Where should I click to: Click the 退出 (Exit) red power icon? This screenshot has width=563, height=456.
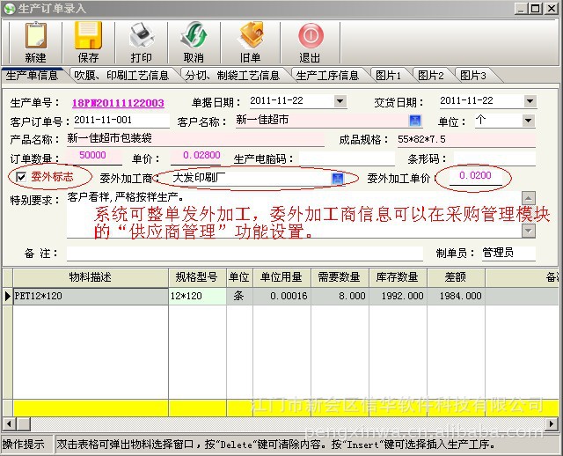pyautogui.click(x=311, y=35)
